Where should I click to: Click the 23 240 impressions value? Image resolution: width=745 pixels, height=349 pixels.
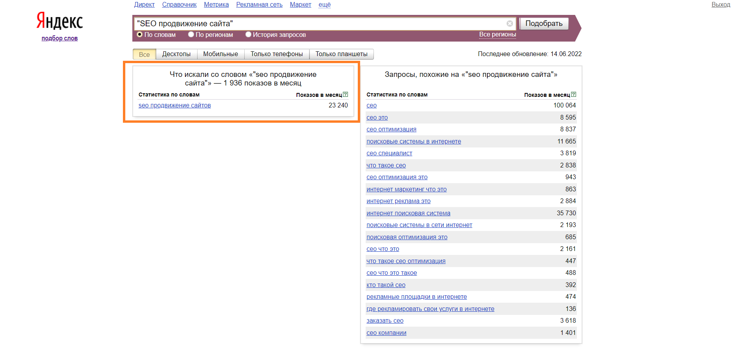point(338,105)
